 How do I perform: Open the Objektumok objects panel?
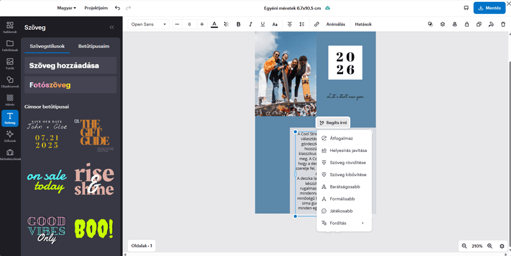(x=10, y=82)
